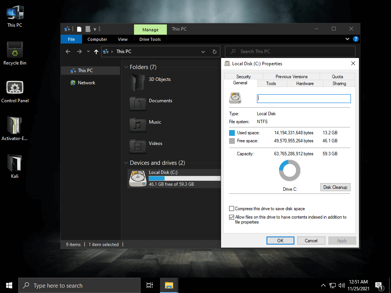Select This PC in navigation pane
The height and width of the screenshot is (293, 391).
click(x=90, y=71)
